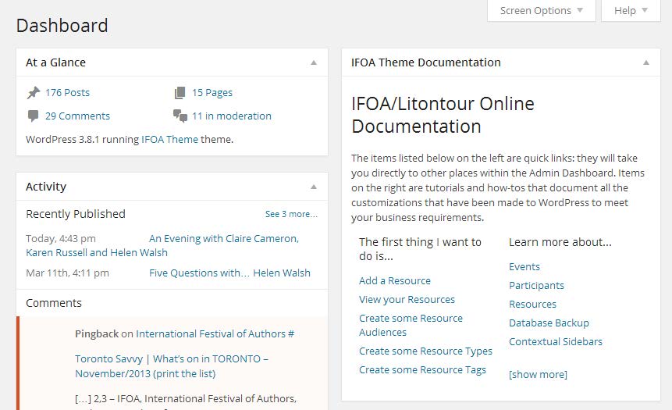Collapse the Activity panel
This screenshot has width=672, height=410.
coord(314,187)
